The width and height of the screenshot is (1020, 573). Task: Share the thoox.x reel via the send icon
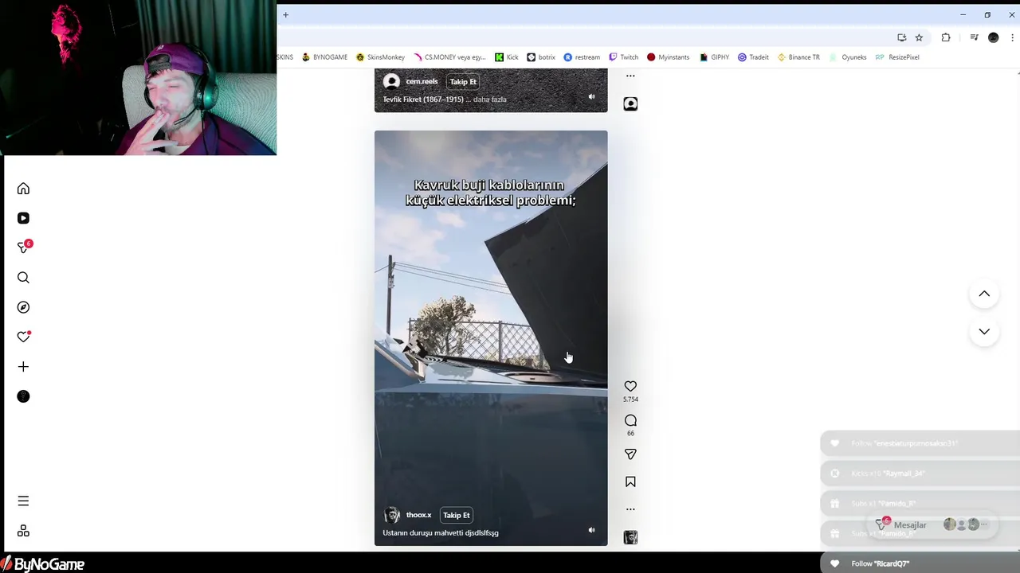pos(630,454)
